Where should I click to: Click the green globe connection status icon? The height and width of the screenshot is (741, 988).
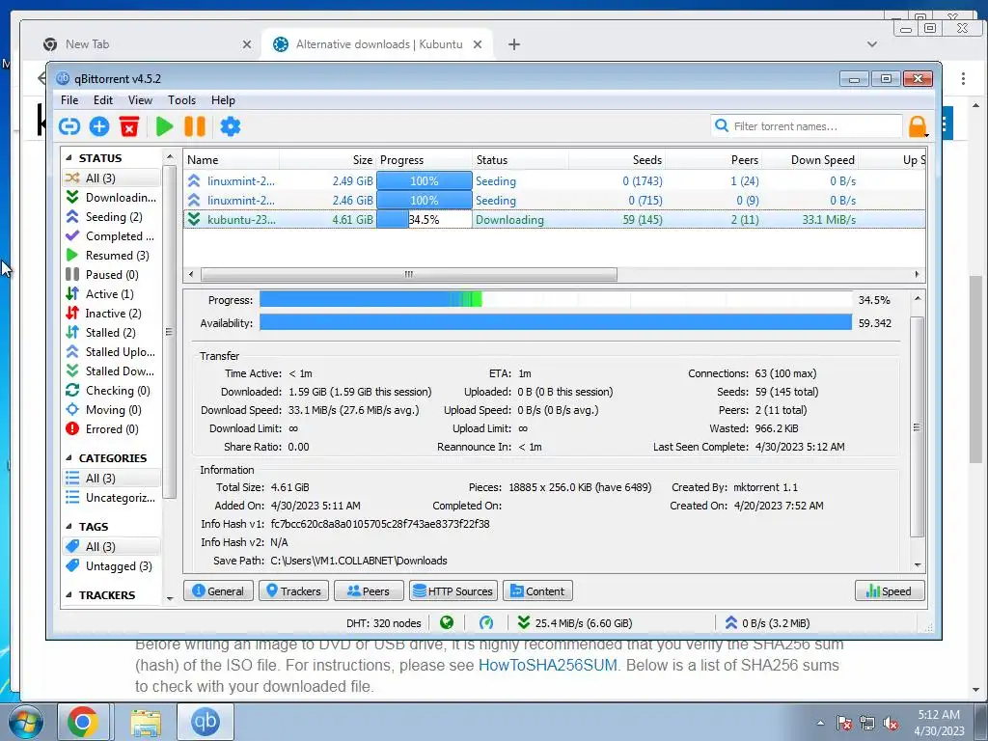coord(447,623)
